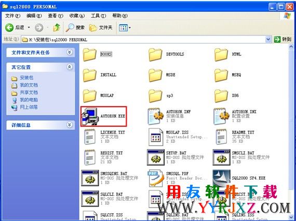
Task: Select the INSTALL folder
Action: [100, 75]
